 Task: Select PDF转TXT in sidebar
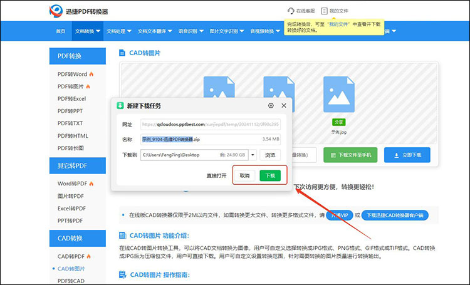70,123
